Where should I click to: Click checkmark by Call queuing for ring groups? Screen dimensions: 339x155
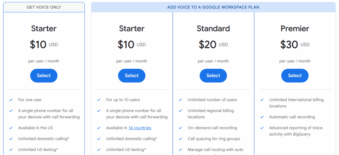point(180,139)
